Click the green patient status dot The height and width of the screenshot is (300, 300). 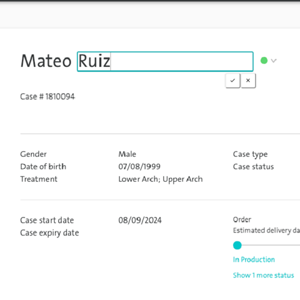pos(264,61)
